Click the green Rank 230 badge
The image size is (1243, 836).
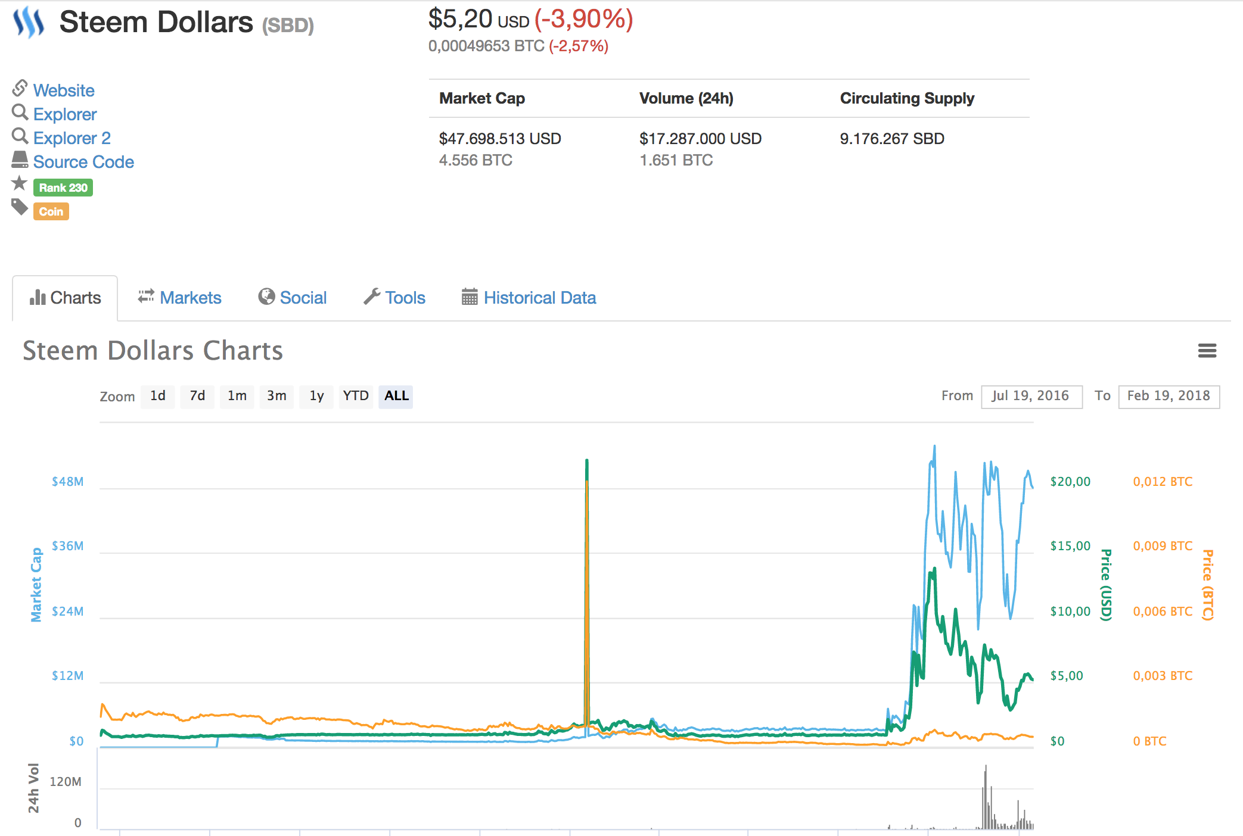[63, 188]
